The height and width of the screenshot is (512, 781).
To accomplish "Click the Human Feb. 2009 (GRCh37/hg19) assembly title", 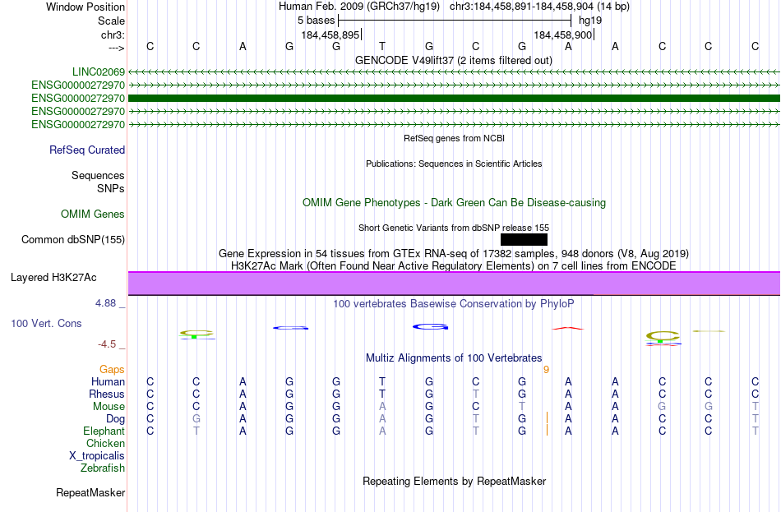I will [x=358, y=7].
